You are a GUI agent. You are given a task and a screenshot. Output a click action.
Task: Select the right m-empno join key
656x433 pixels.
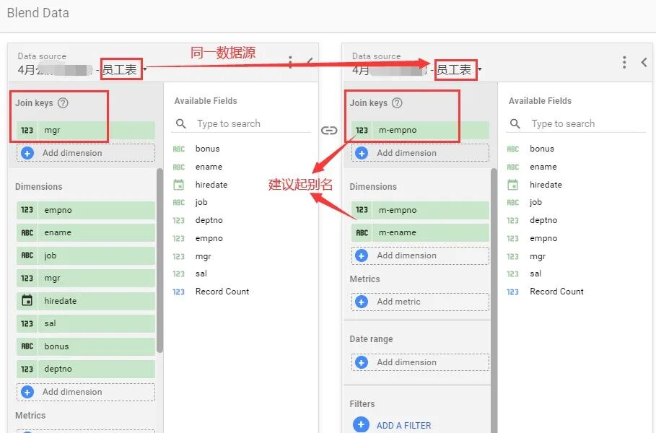tap(420, 130)
